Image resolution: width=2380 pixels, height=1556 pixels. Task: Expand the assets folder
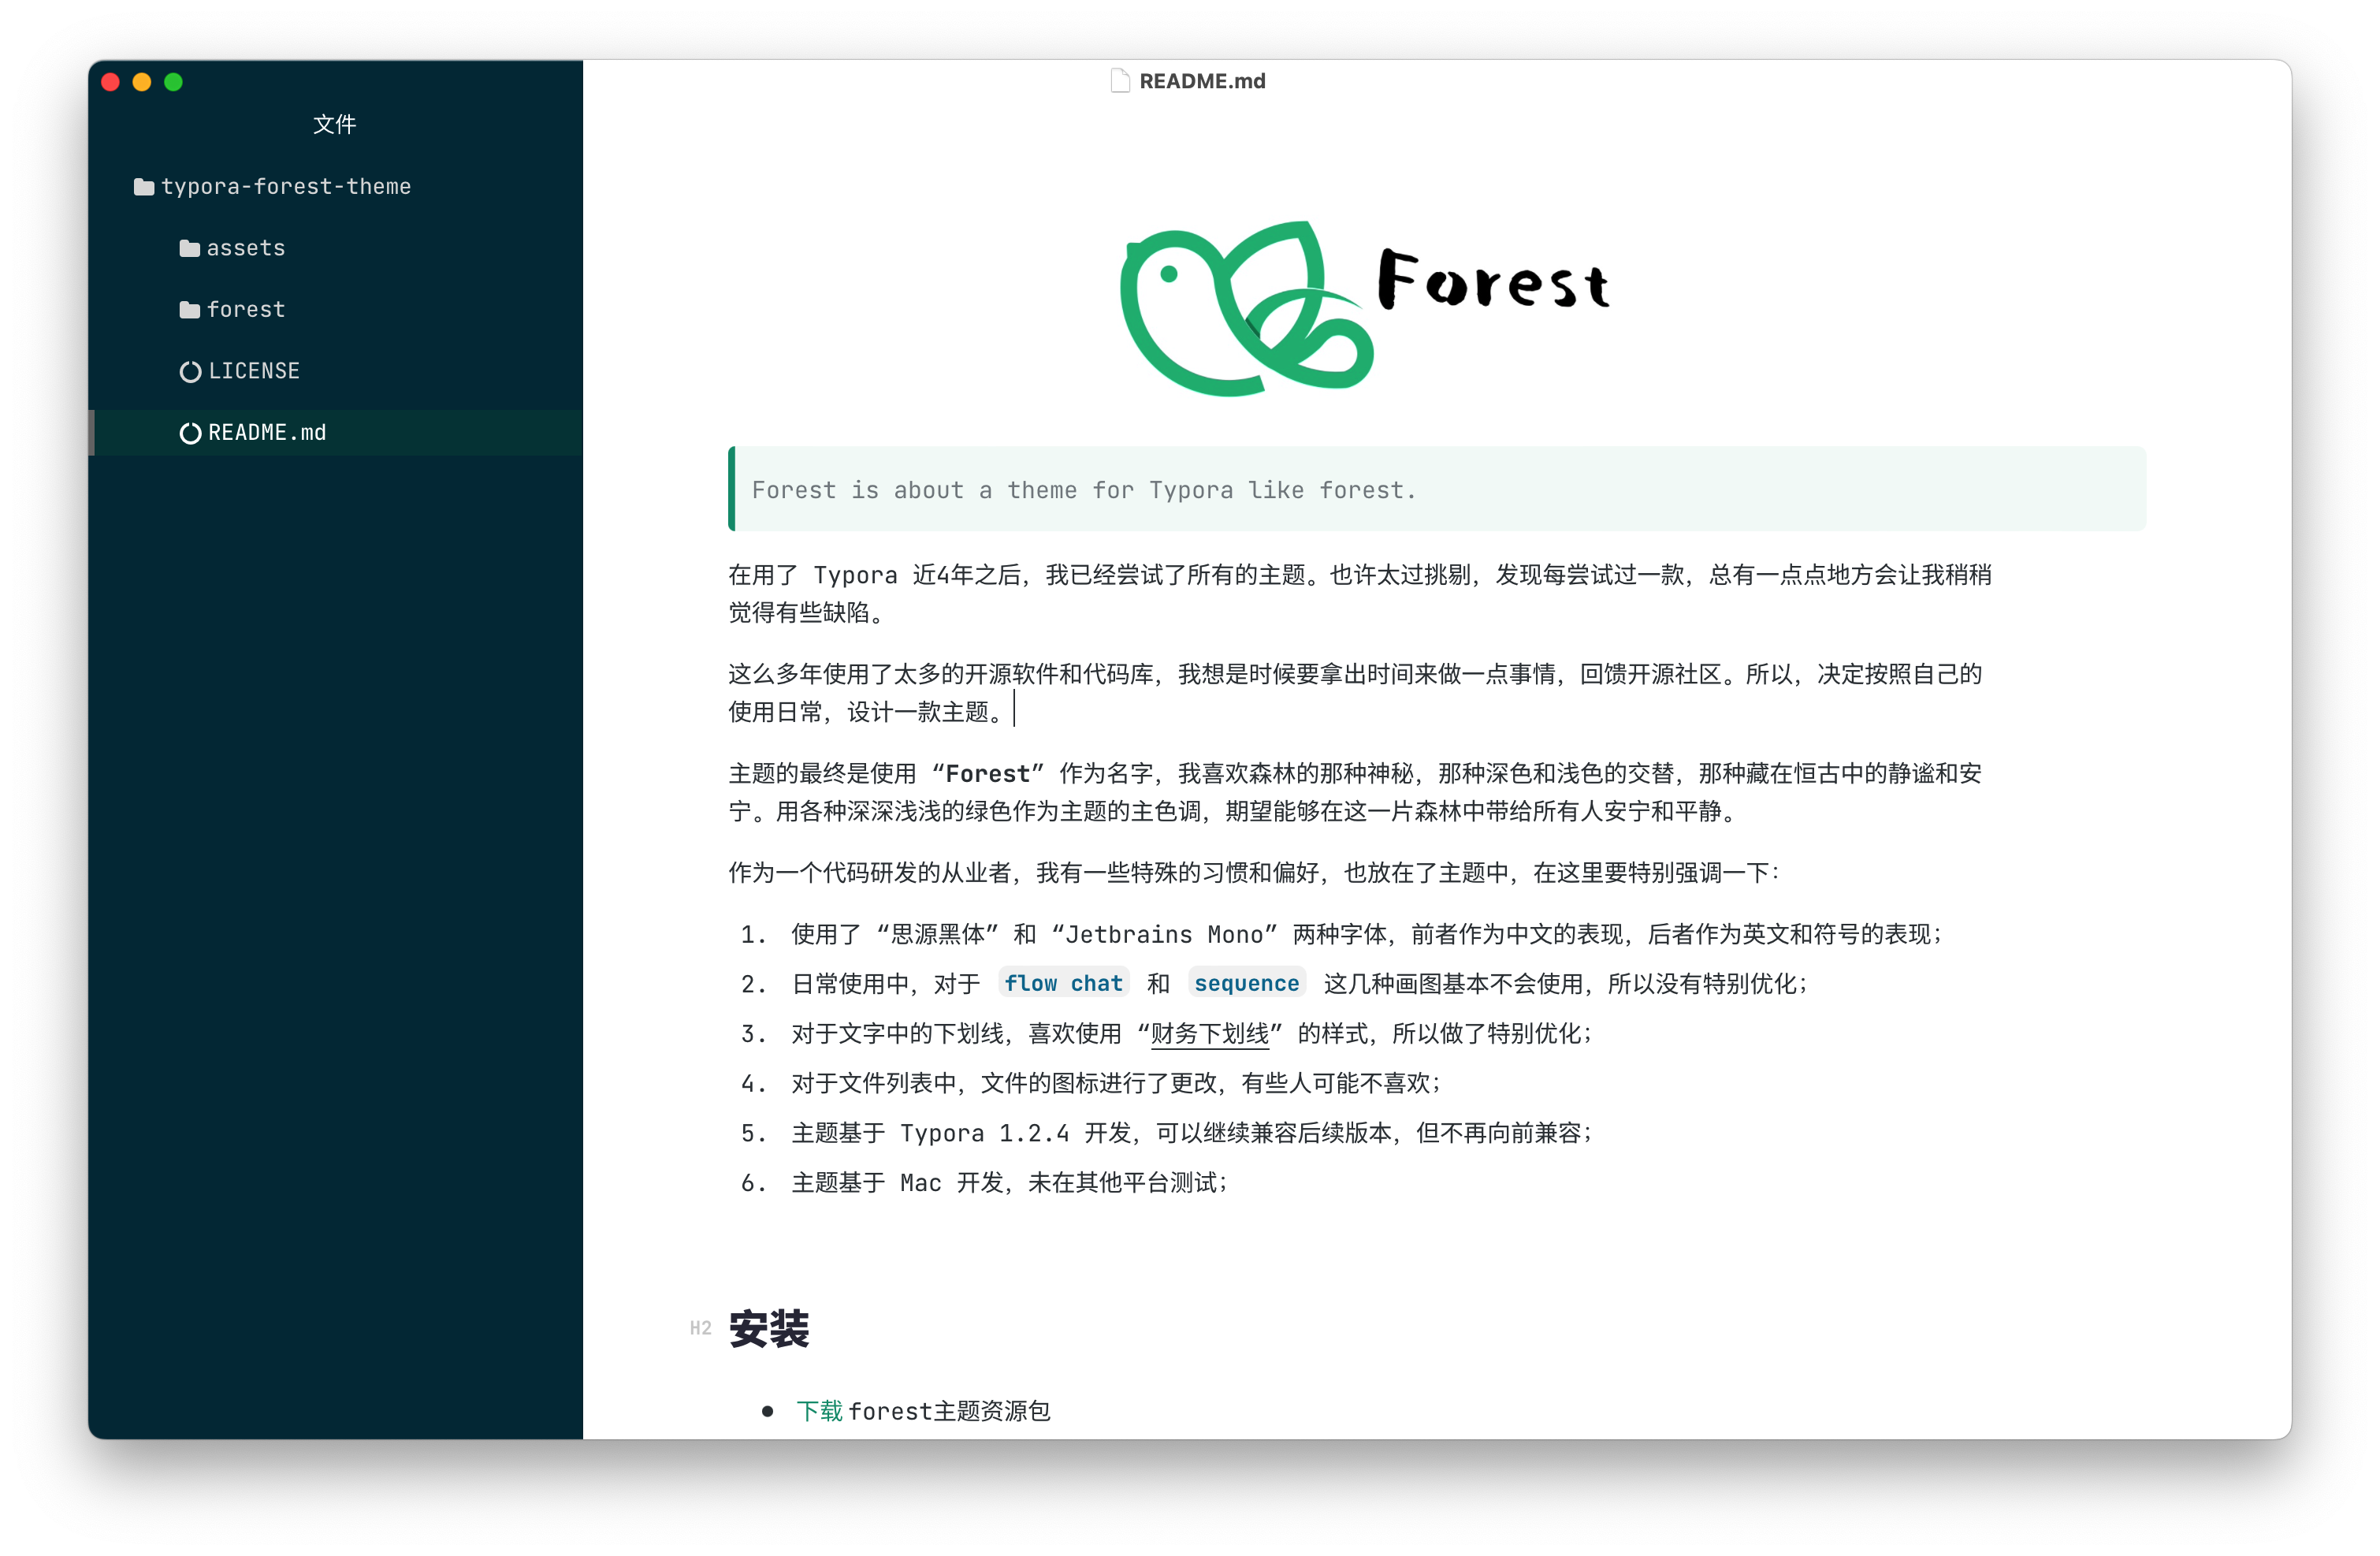pos(246,248)
